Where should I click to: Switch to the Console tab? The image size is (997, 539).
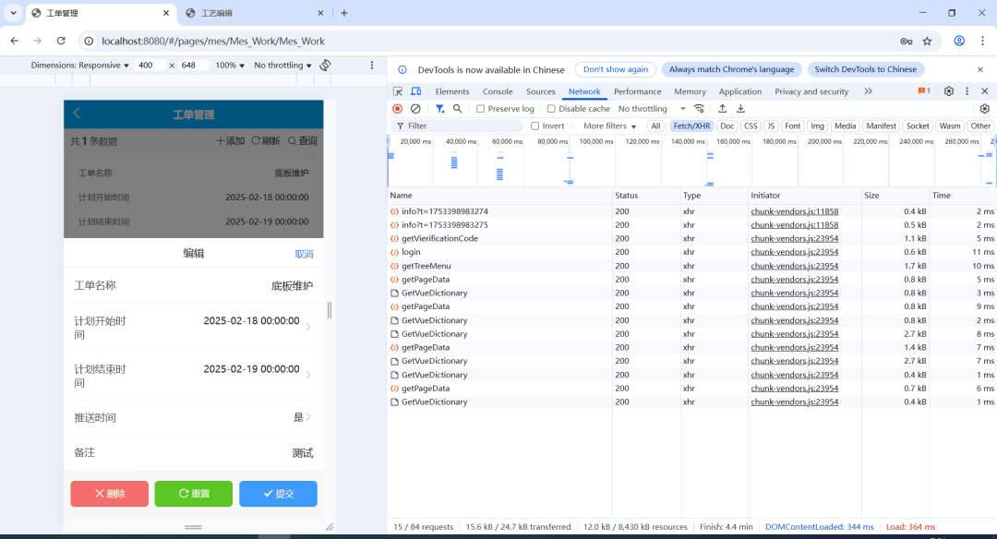pyautogui.click(x=498, y=91)
